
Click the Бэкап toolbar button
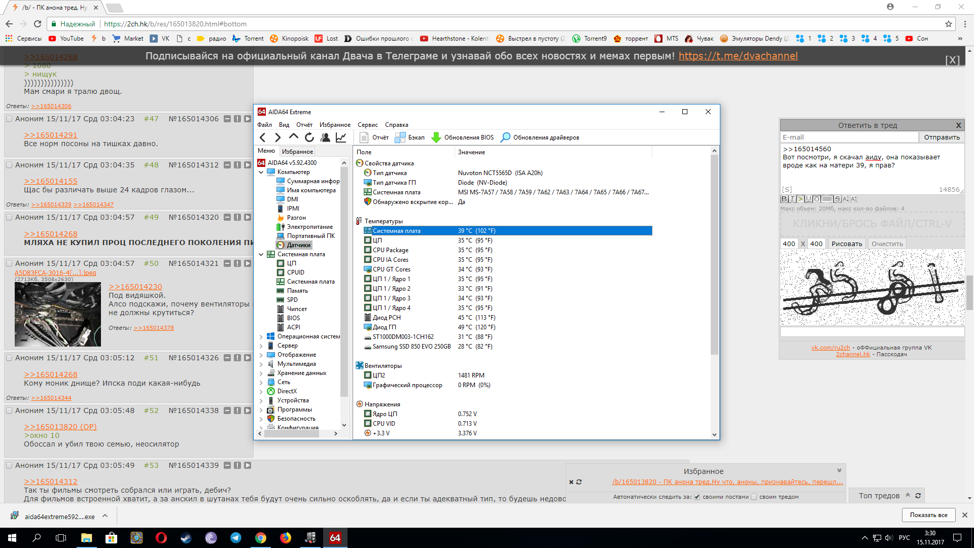click(x=410, y=138)
